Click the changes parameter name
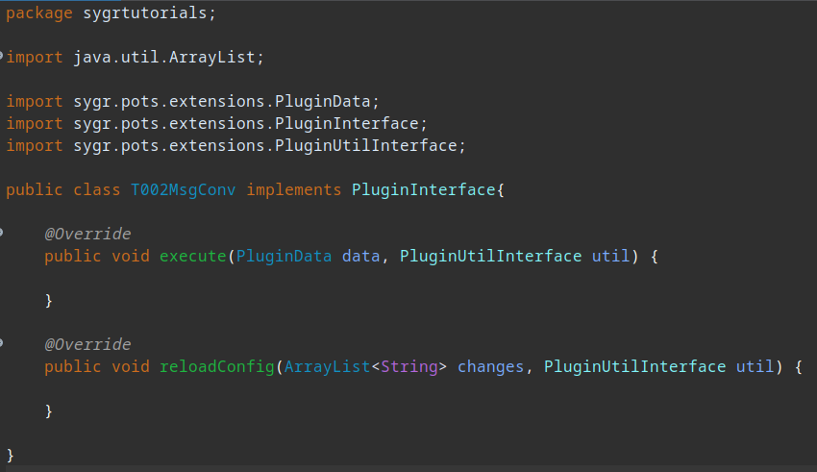This screenshot has width=817, height=472. [490, 367]
